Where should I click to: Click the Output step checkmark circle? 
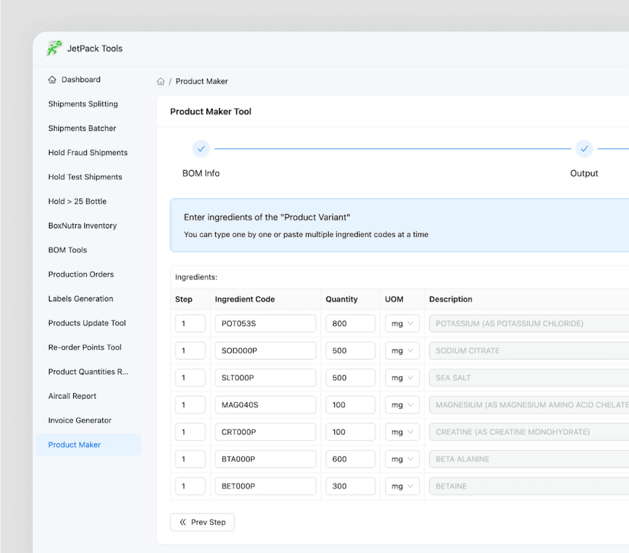coord(584,149)
